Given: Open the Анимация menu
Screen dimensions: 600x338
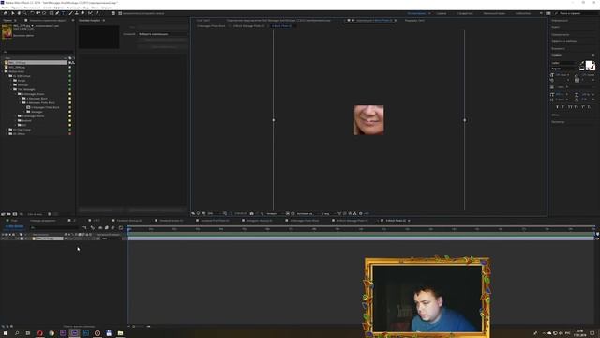Looking at the screenshot, I should (x=74, y=8).
